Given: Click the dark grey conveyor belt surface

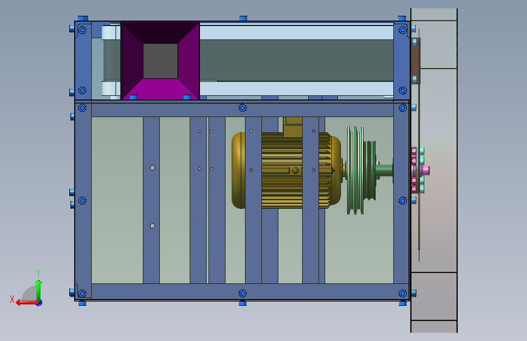Looking at the screenshot, I should (x=297, y=61).
